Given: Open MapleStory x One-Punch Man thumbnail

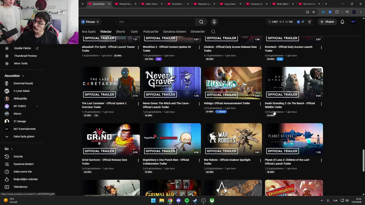Looking at the screenshot, I should pos(172,140).
